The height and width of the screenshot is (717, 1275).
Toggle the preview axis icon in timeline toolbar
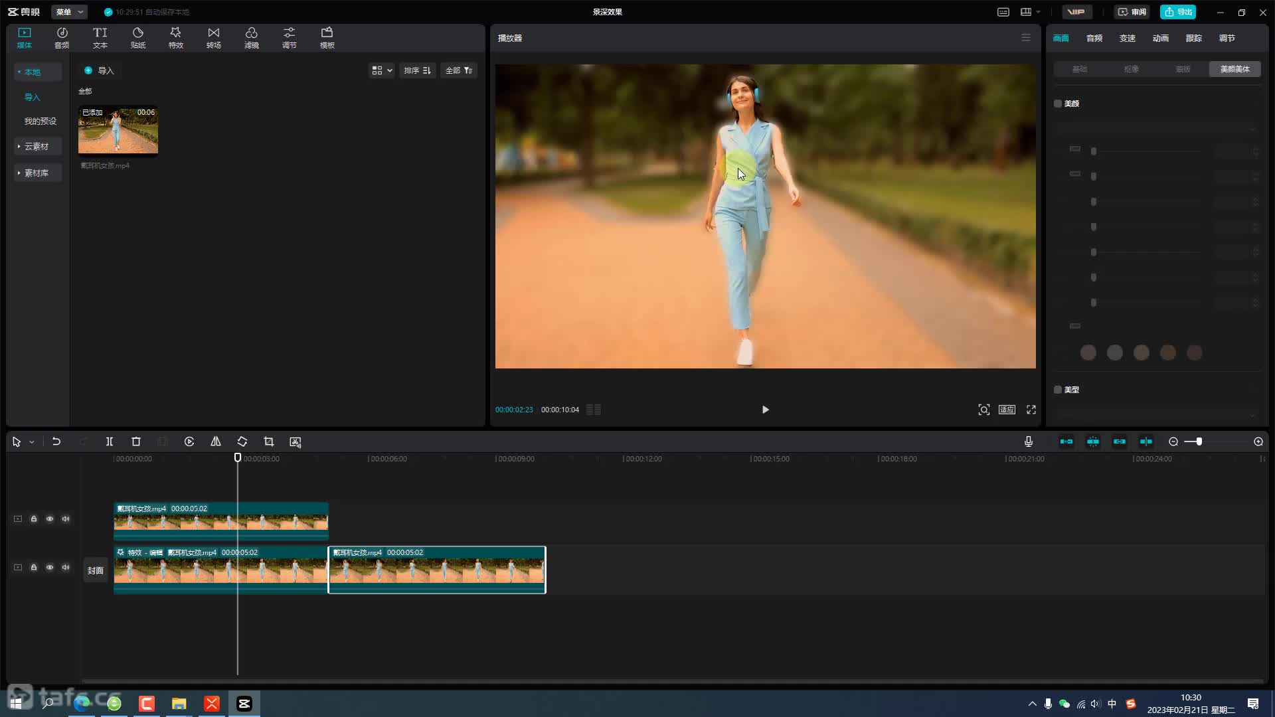(x=1146, y=441)
